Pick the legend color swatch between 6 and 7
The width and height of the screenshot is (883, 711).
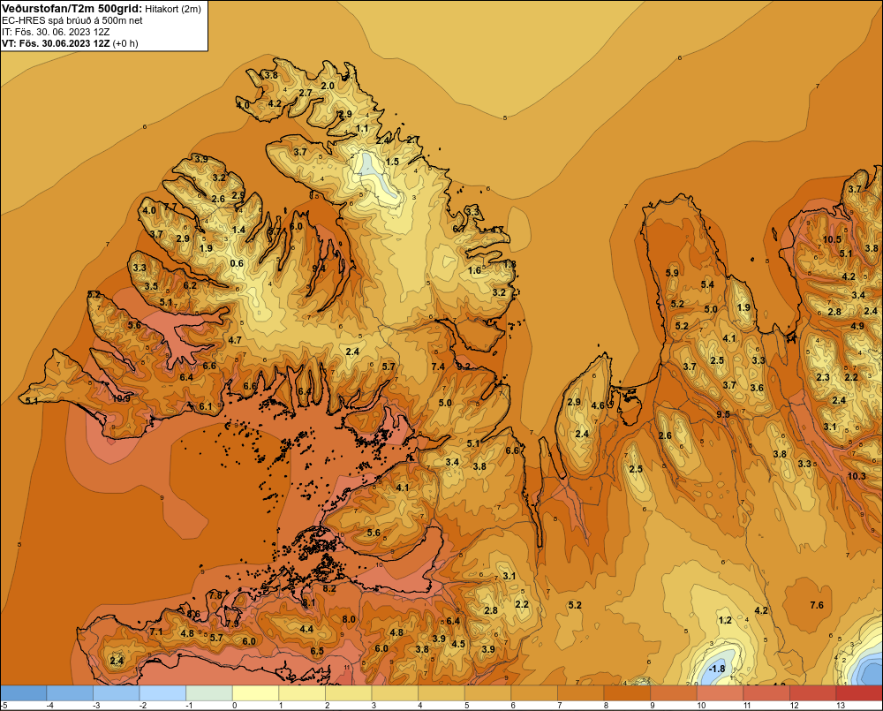coord(534,692)
